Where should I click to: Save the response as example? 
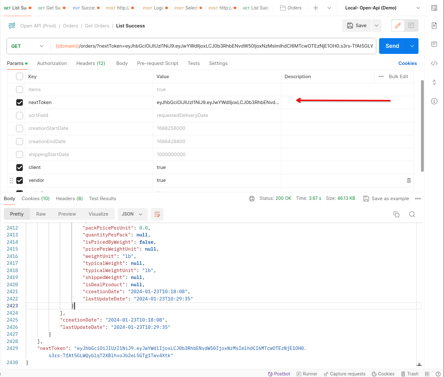click(386, 199)
